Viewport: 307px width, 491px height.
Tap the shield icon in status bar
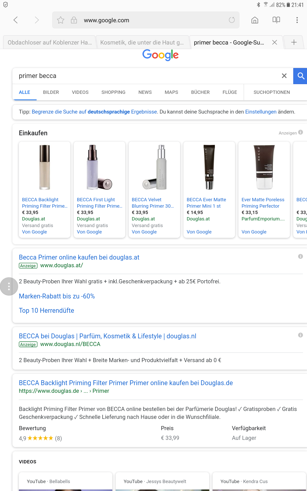tap(5, 5)
